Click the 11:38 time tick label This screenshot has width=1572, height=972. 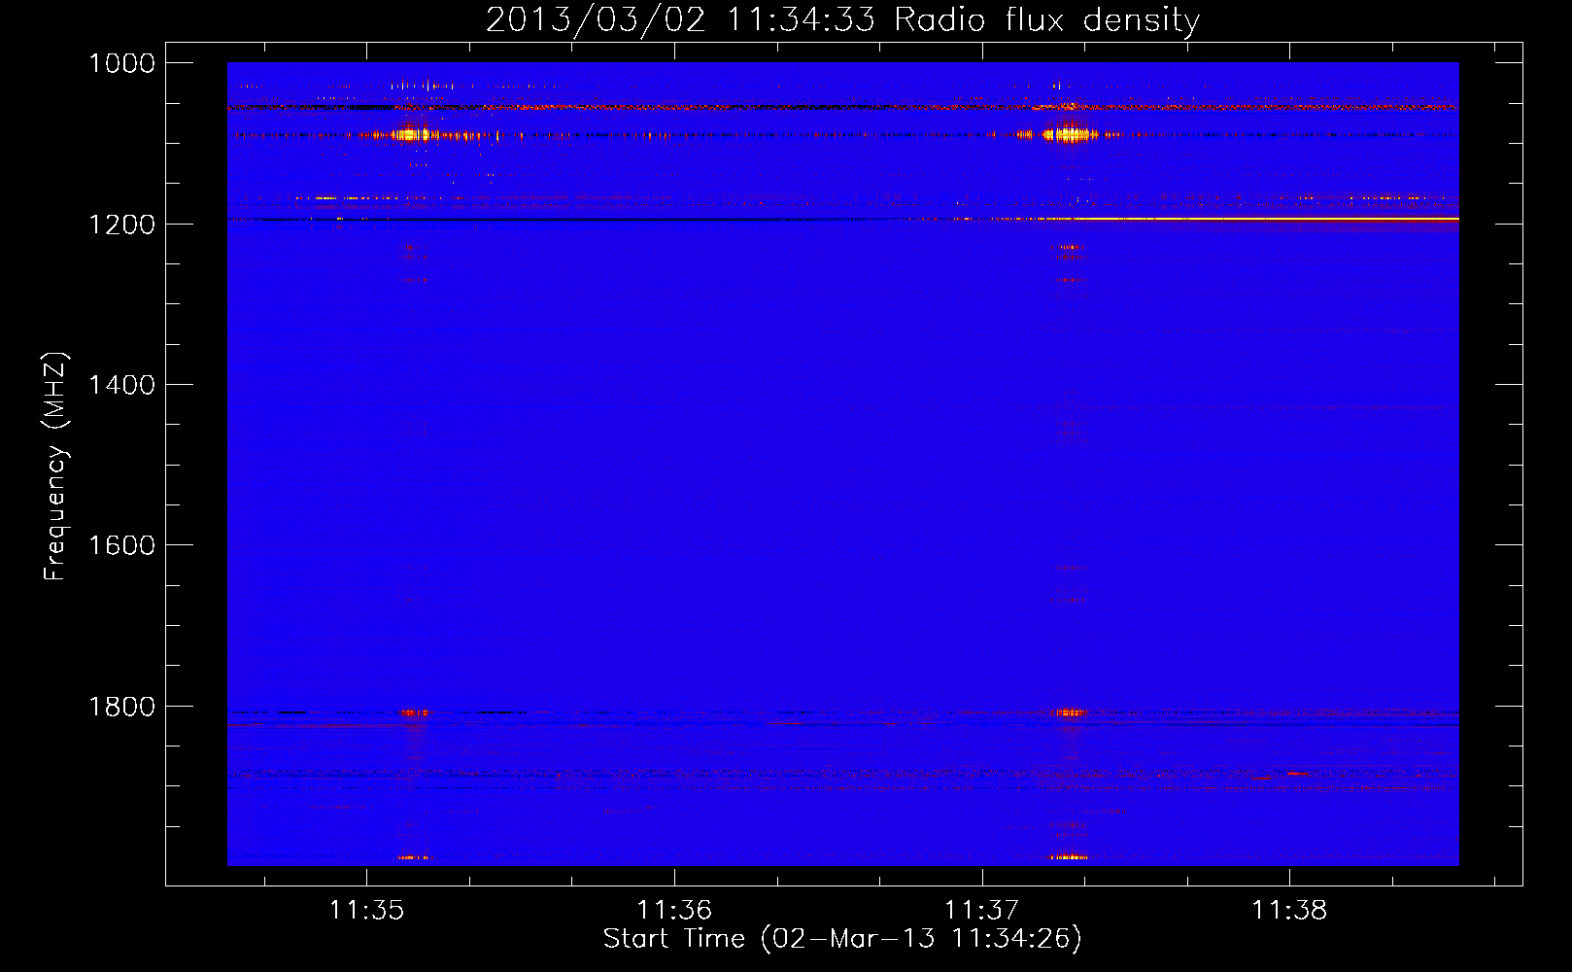tap(1289, 910)
